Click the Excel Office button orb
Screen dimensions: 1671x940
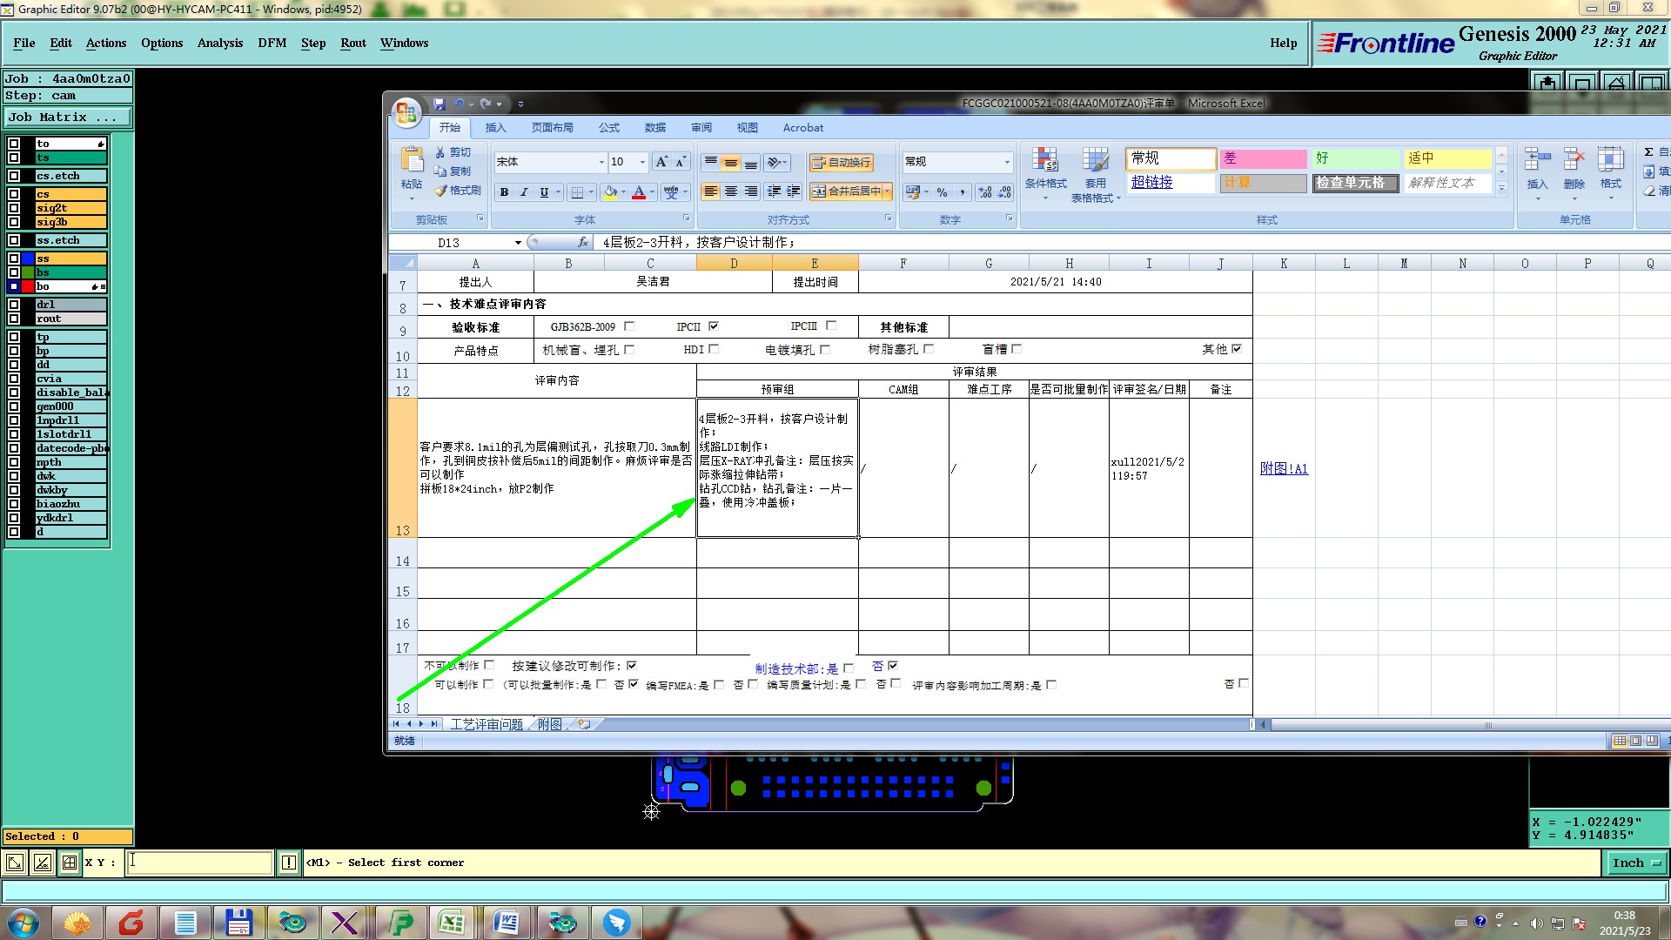(x=406, y=112)
